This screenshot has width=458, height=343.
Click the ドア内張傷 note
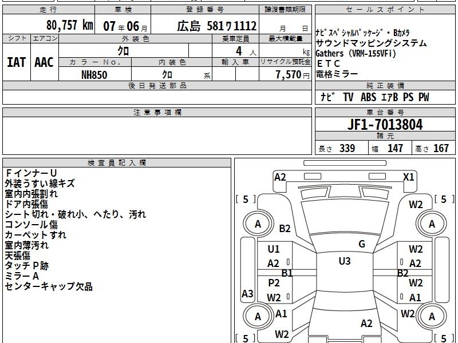click(x=26, y=204)
